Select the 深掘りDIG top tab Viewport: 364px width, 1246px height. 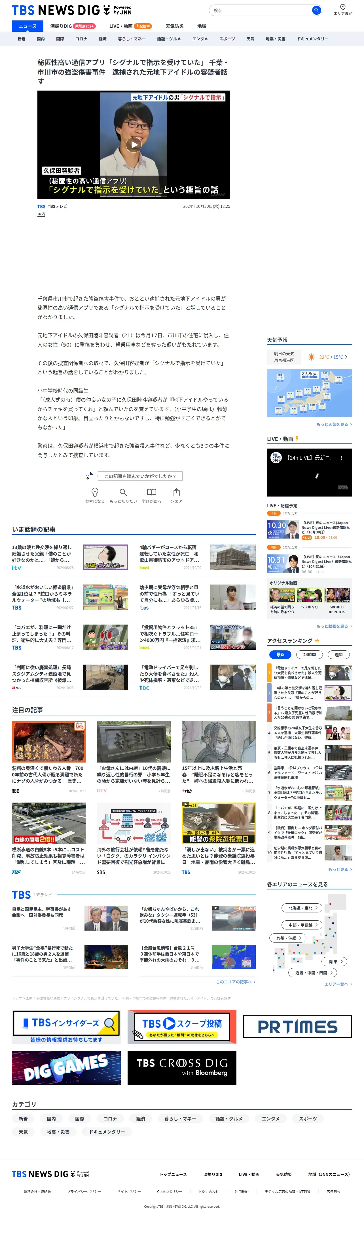(x=72, y=26)
